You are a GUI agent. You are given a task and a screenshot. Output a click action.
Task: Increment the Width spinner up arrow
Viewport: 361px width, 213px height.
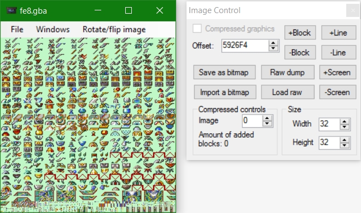345,121
